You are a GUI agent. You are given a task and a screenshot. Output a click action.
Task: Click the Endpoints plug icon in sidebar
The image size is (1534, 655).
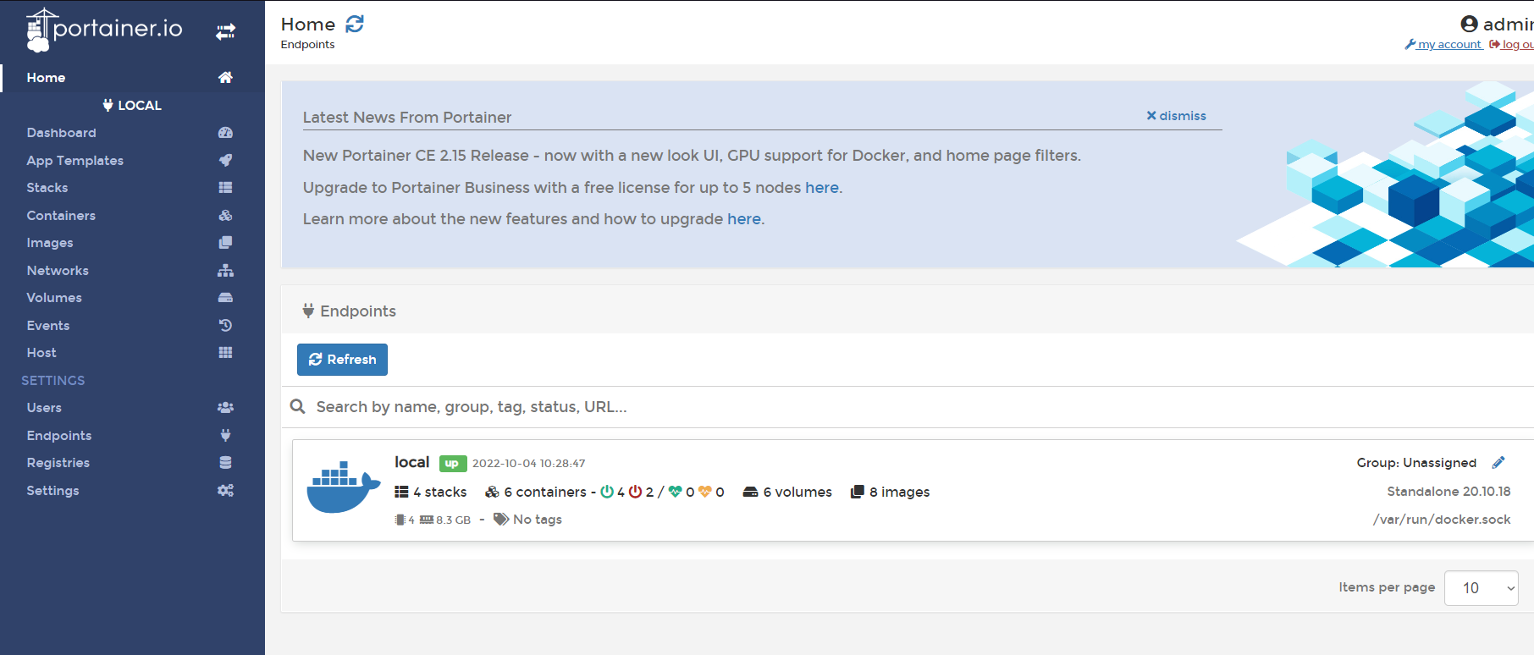pyautogui.click(x=225, y=435)
